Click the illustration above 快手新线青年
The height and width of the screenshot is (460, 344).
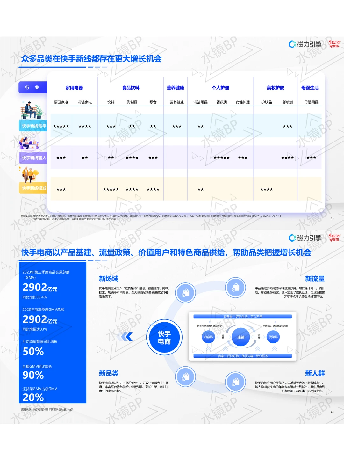(x=31, y=110)
